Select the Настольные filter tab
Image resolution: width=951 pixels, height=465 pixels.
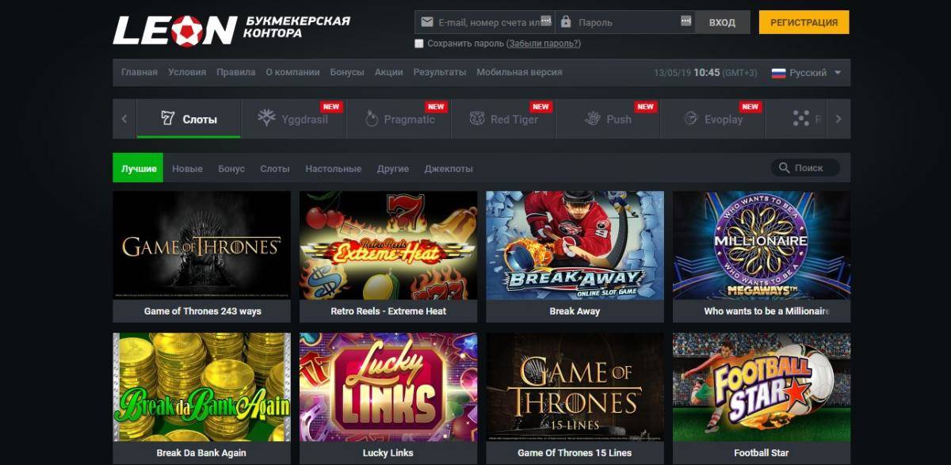[333, 169]
